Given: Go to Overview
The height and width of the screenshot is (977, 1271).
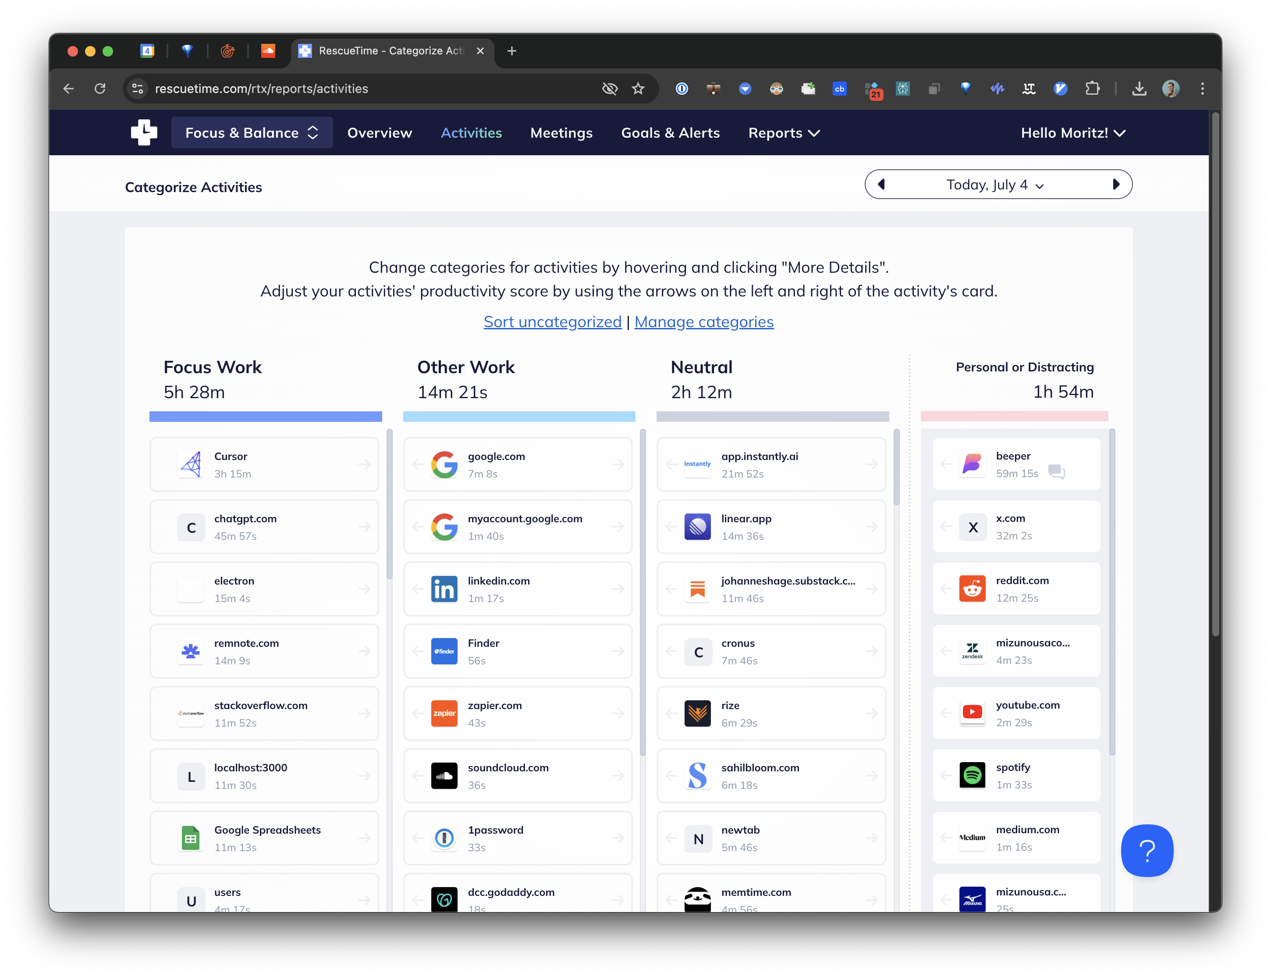Looking at the screenshot, I should click(x=380, y=132).
